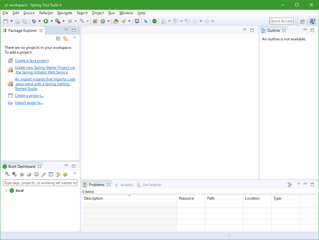
Task: Click the Quick Access search box
Action: tap(281, 21)
